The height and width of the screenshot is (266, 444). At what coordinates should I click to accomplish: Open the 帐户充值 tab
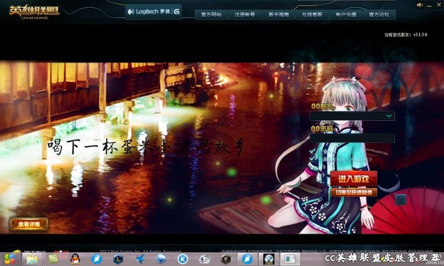coord(346,15)
